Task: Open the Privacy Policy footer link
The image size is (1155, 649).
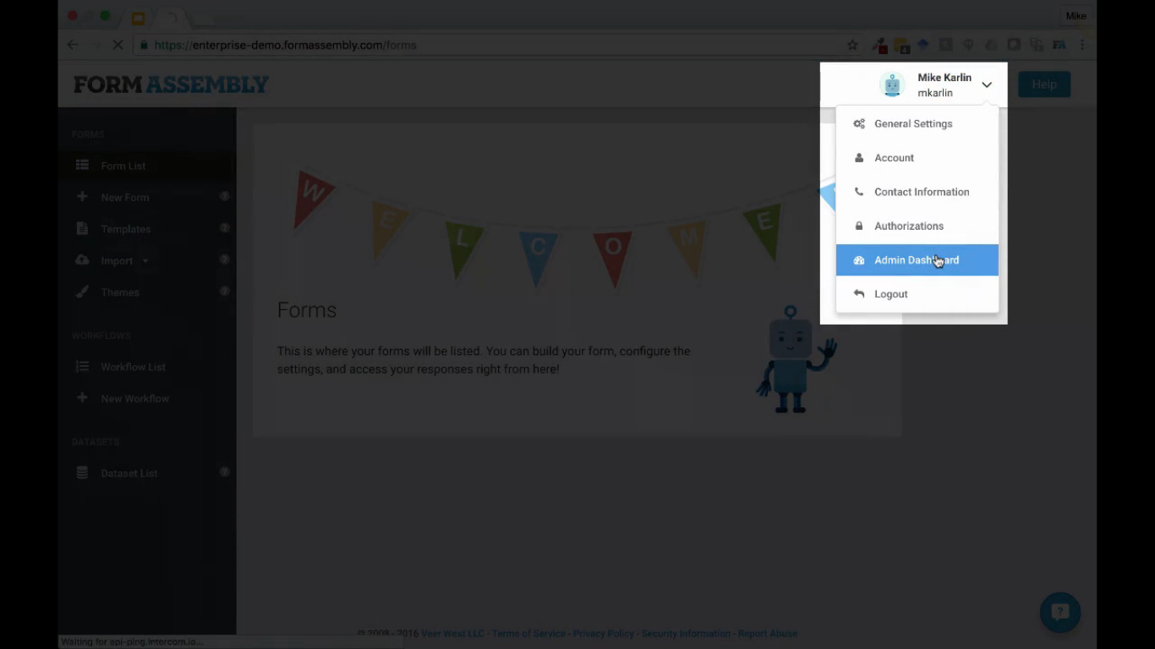Action: click(x=604, y=634)
